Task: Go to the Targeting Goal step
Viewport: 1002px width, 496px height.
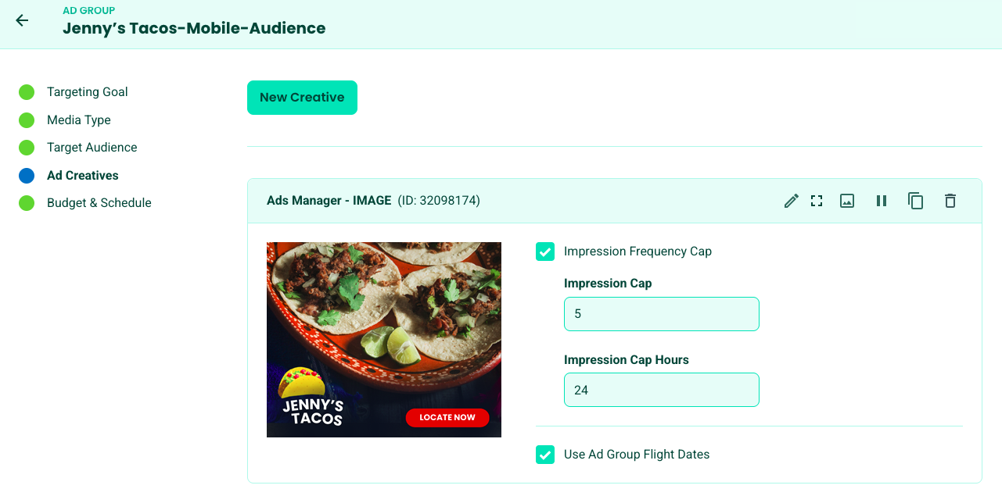Action: coord(87,92)
